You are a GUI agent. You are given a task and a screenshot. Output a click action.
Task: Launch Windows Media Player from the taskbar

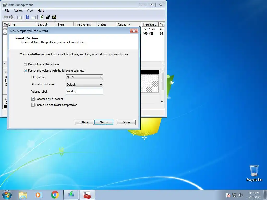39,195
